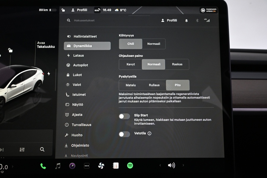The height and width of the screenshot is (178, 267).
Task: Tap the Bluetooth icon in the status bar
Action: pyautogui.click(x=197, y=20)
